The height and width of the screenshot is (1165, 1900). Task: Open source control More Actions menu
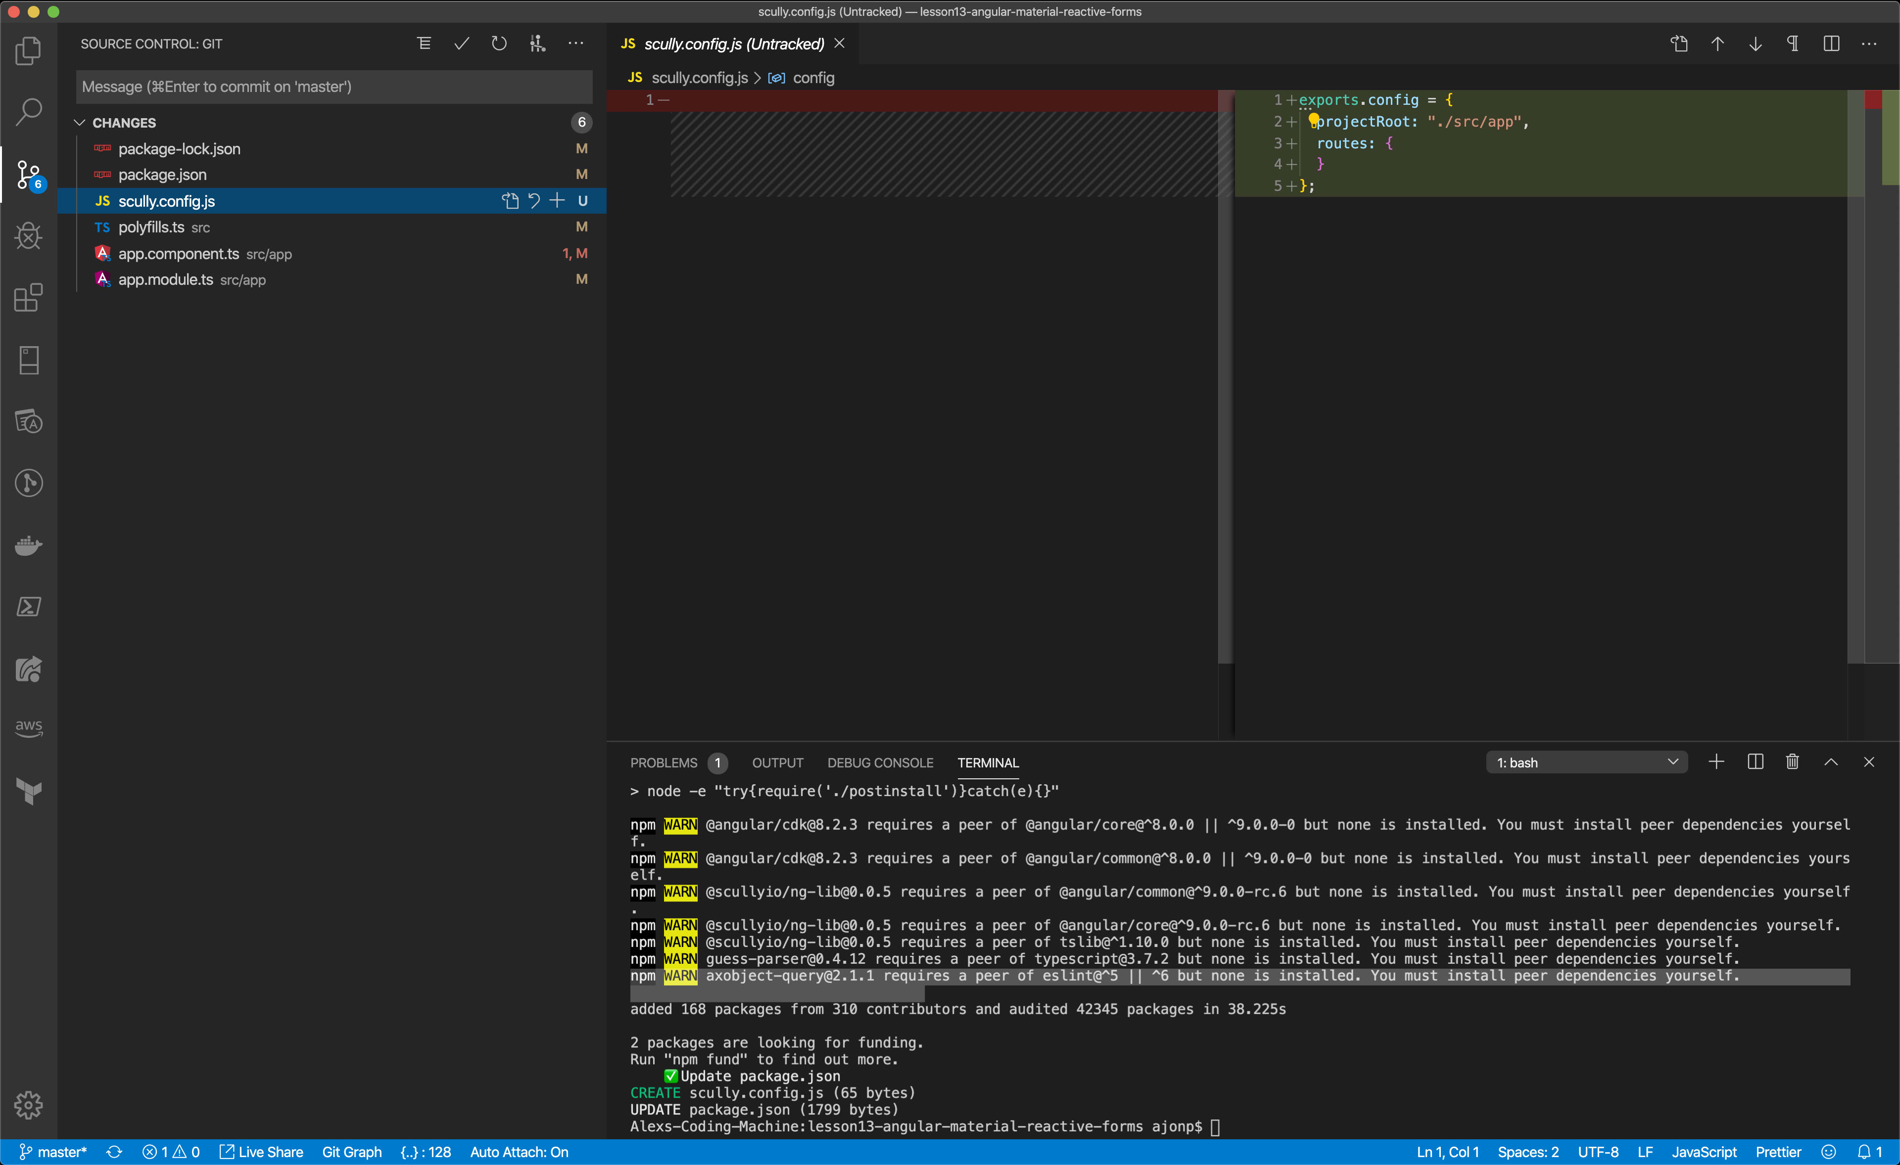click(575, 44)
